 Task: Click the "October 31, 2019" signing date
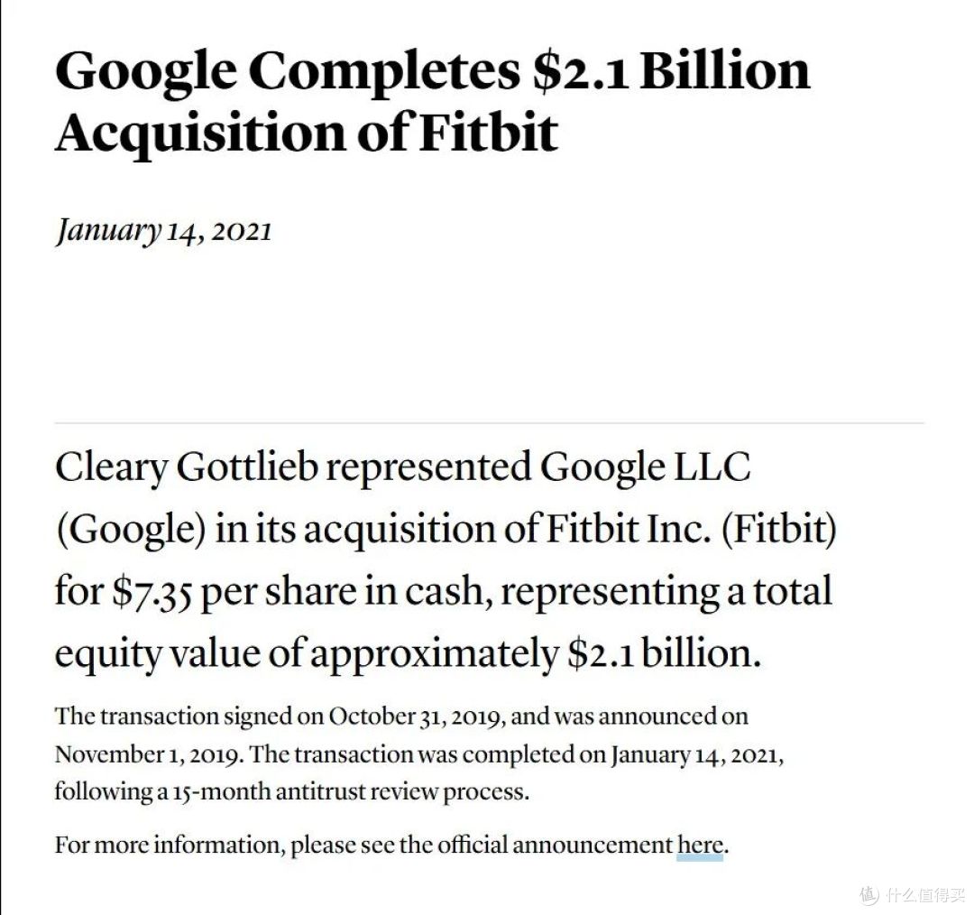point(418,716)
